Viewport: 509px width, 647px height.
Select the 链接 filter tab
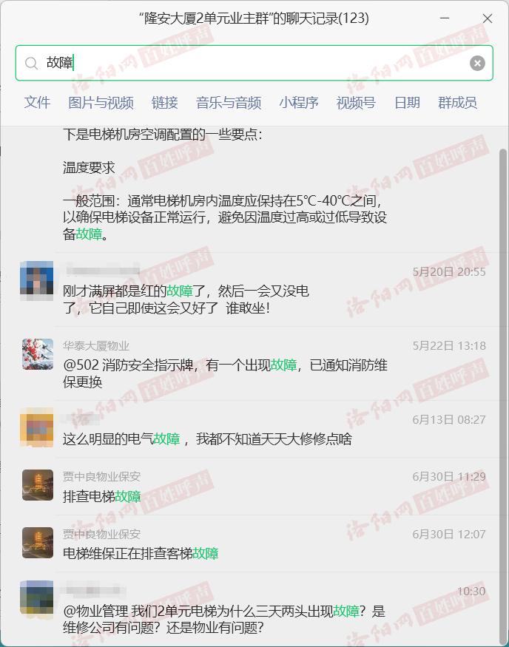point(164,102)
